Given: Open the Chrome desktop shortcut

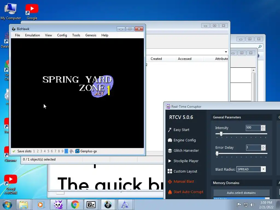Looking at the screenshot, I should [11, 154].
